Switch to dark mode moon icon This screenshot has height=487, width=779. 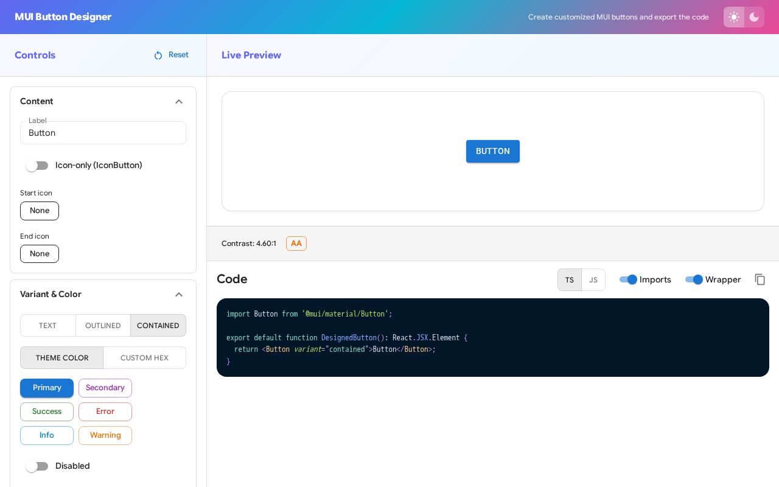[754, 17]
